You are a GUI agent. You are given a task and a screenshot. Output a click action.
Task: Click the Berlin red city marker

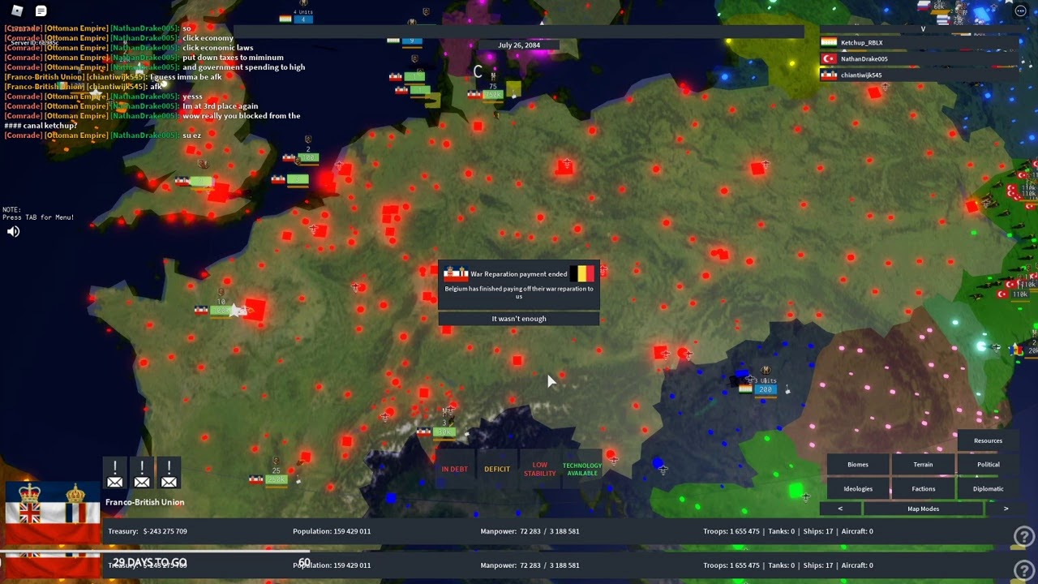tap(564, 167)
